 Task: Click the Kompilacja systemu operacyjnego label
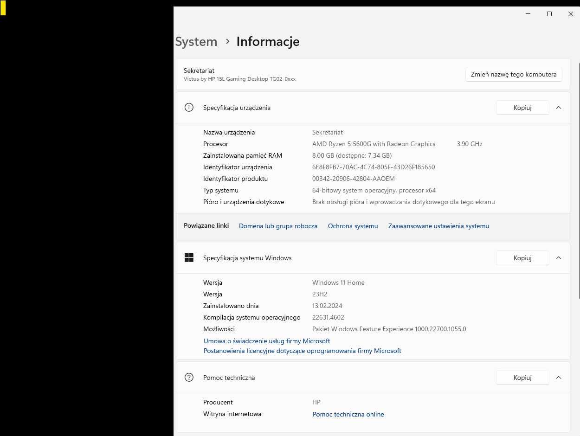[251, 317]
